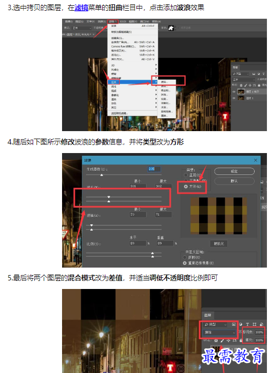Toggle visibility of 图层 1 layer in first screenshot

click(x=234, y=98)
